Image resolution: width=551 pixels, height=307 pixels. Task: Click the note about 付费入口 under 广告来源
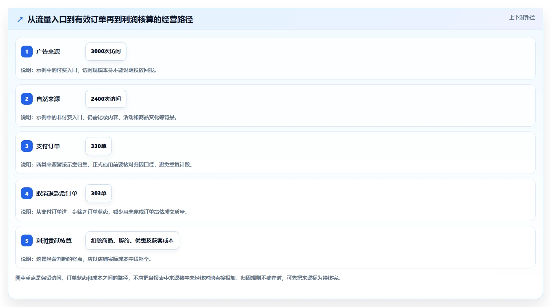coord(89,70)
